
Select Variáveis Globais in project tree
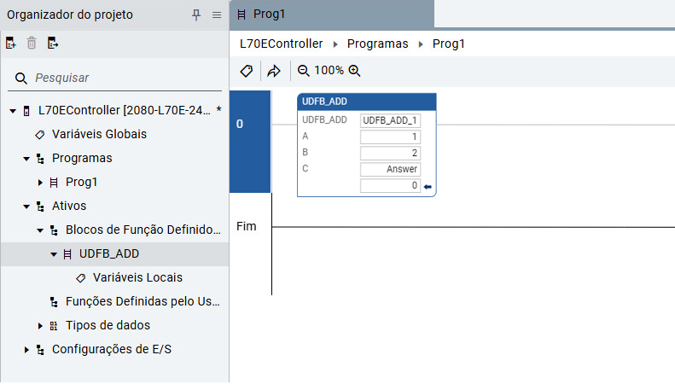[98, 135]
